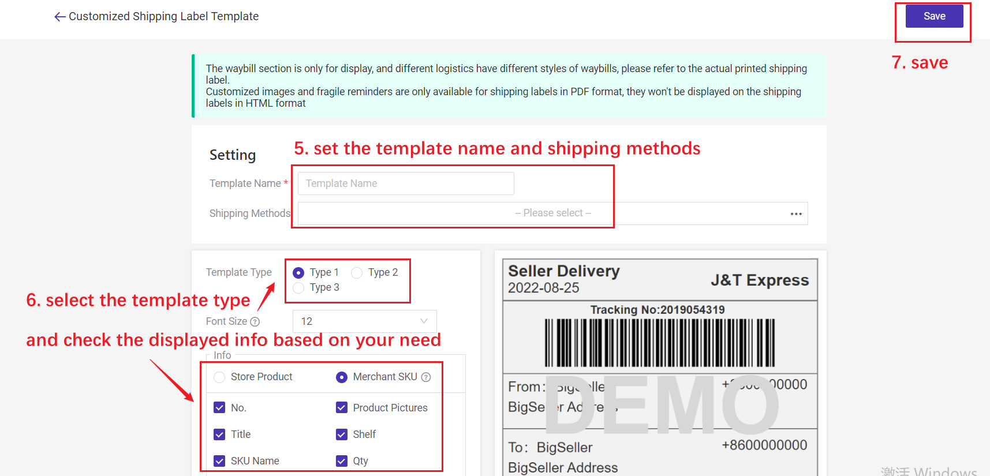Viewport: 990px width, 476px height.
Task: Click the Setting section heading
Action: [233, 155]
